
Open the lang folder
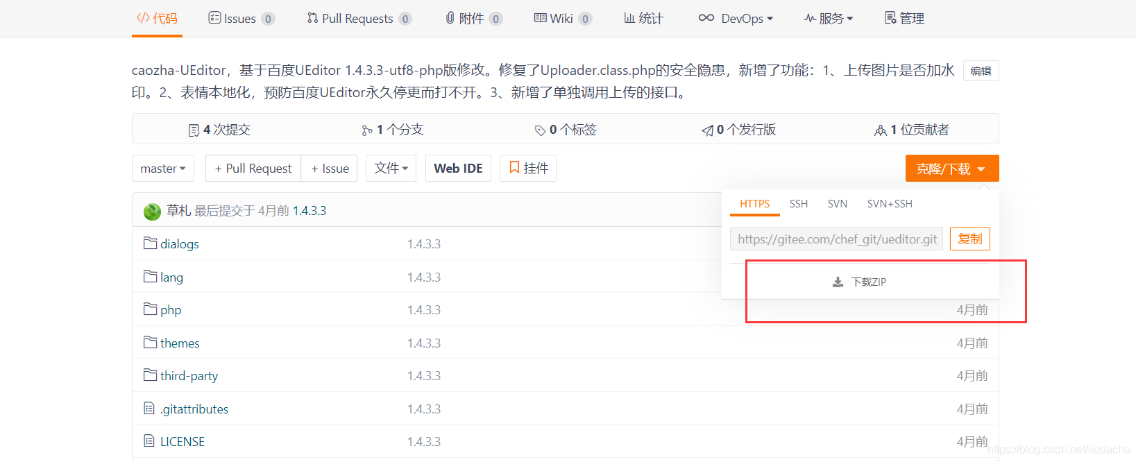[172, 277]
